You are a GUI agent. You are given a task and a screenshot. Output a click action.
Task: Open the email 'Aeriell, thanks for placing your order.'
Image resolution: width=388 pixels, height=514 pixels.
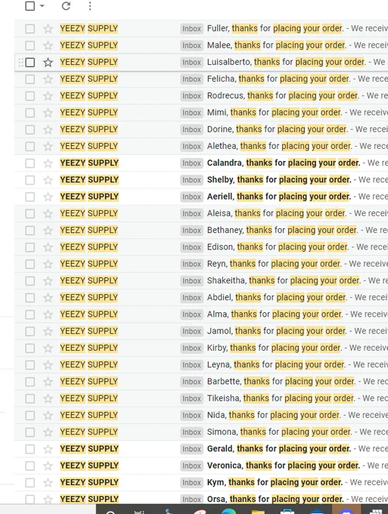pos(279,197)
